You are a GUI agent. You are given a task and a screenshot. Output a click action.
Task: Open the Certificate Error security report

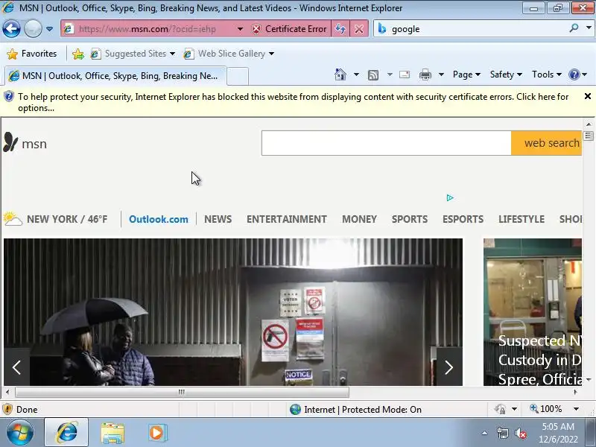click(289, 29)
